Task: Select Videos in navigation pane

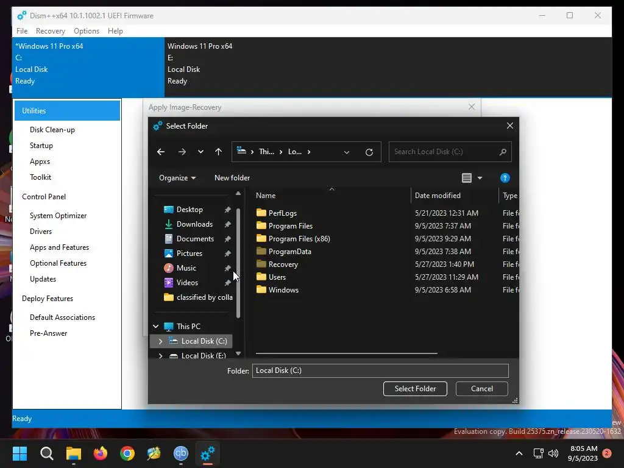Action: click(187, 283)
